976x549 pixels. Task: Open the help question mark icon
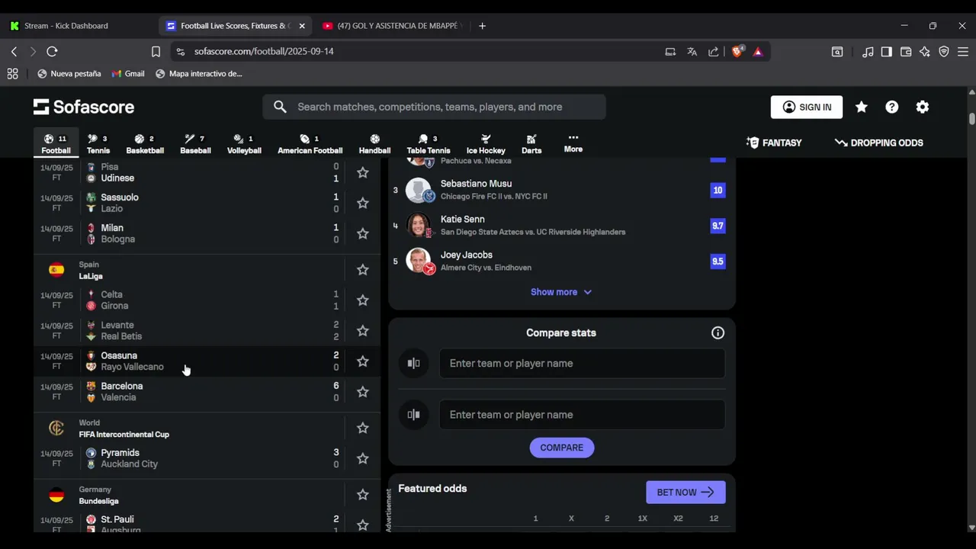click(892, 107)
